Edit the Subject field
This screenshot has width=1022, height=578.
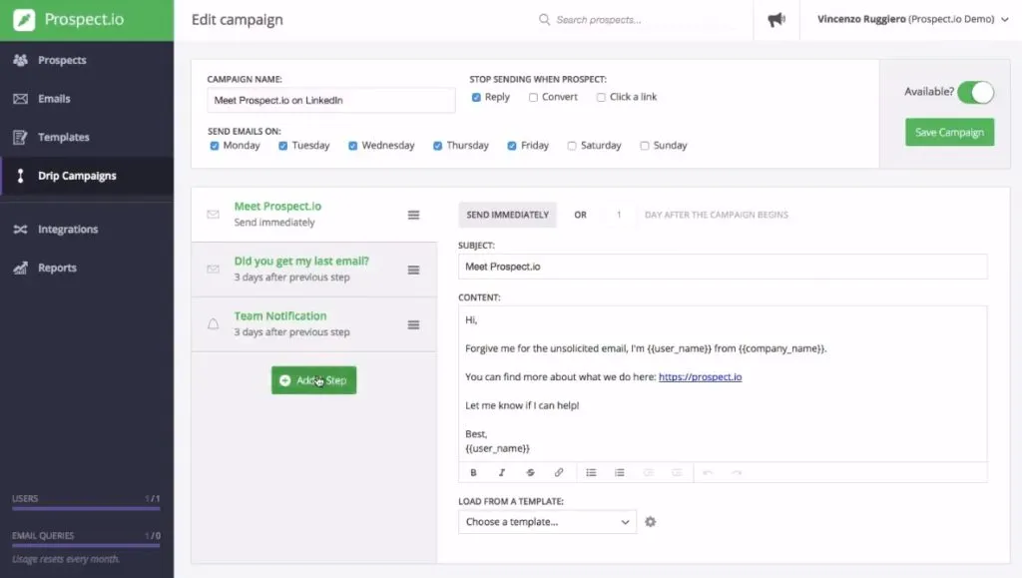pyautogui.click(x=723, y=267)
